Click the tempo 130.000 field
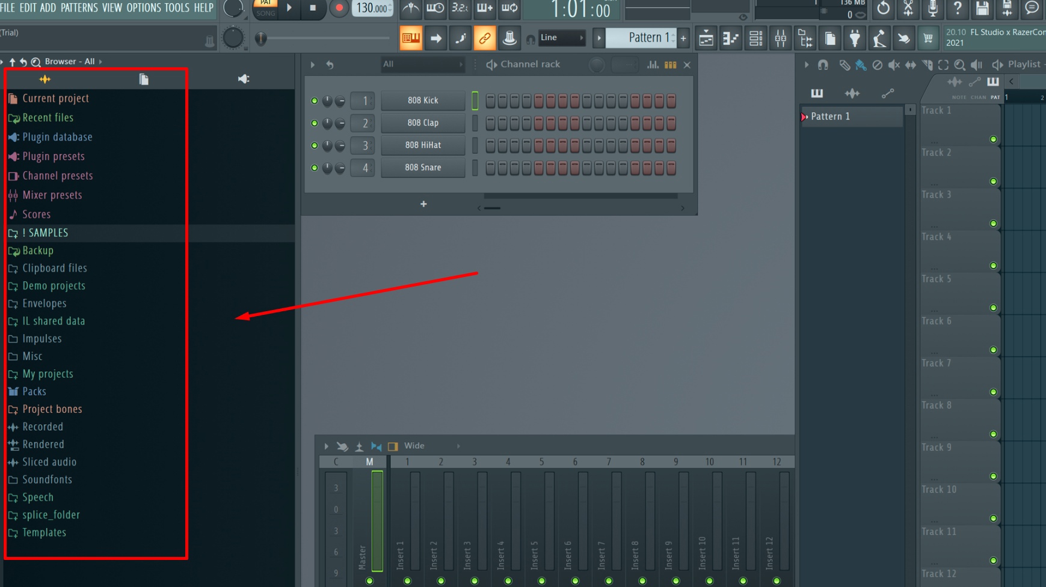 [x=372, y=8]
